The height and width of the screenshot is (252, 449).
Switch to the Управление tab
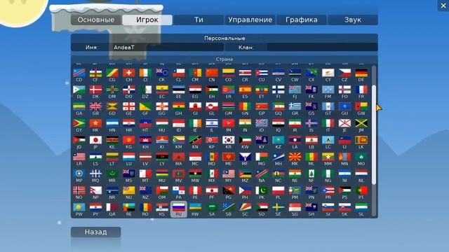click(x=250, y=20)
